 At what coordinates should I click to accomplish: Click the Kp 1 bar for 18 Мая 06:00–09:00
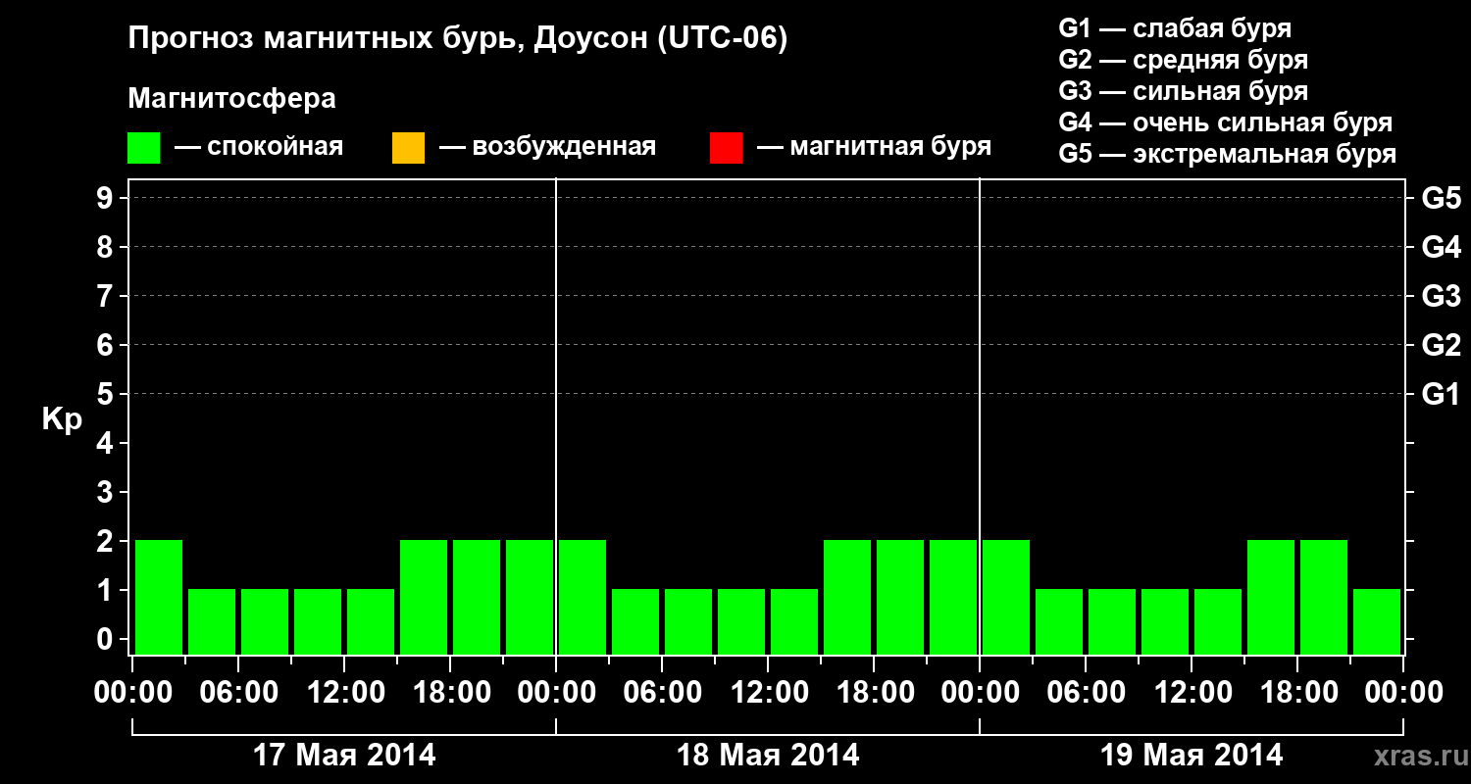(x=688, y=621)
